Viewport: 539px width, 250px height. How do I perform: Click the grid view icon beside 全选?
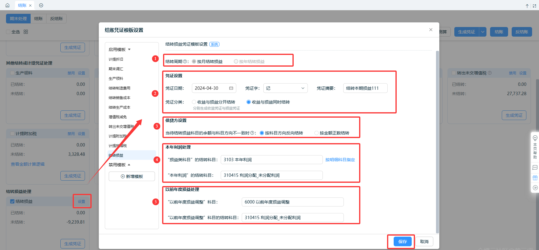coord(26,32)
